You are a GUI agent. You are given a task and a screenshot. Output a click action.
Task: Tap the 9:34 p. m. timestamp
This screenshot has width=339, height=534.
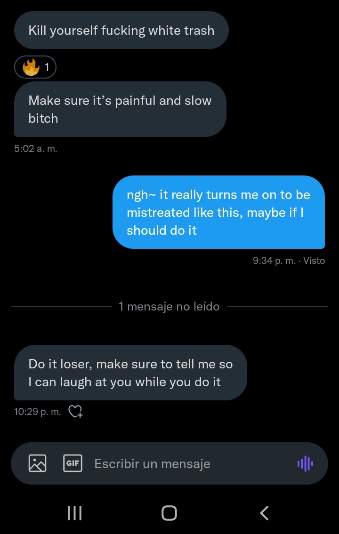click(274, 260)
